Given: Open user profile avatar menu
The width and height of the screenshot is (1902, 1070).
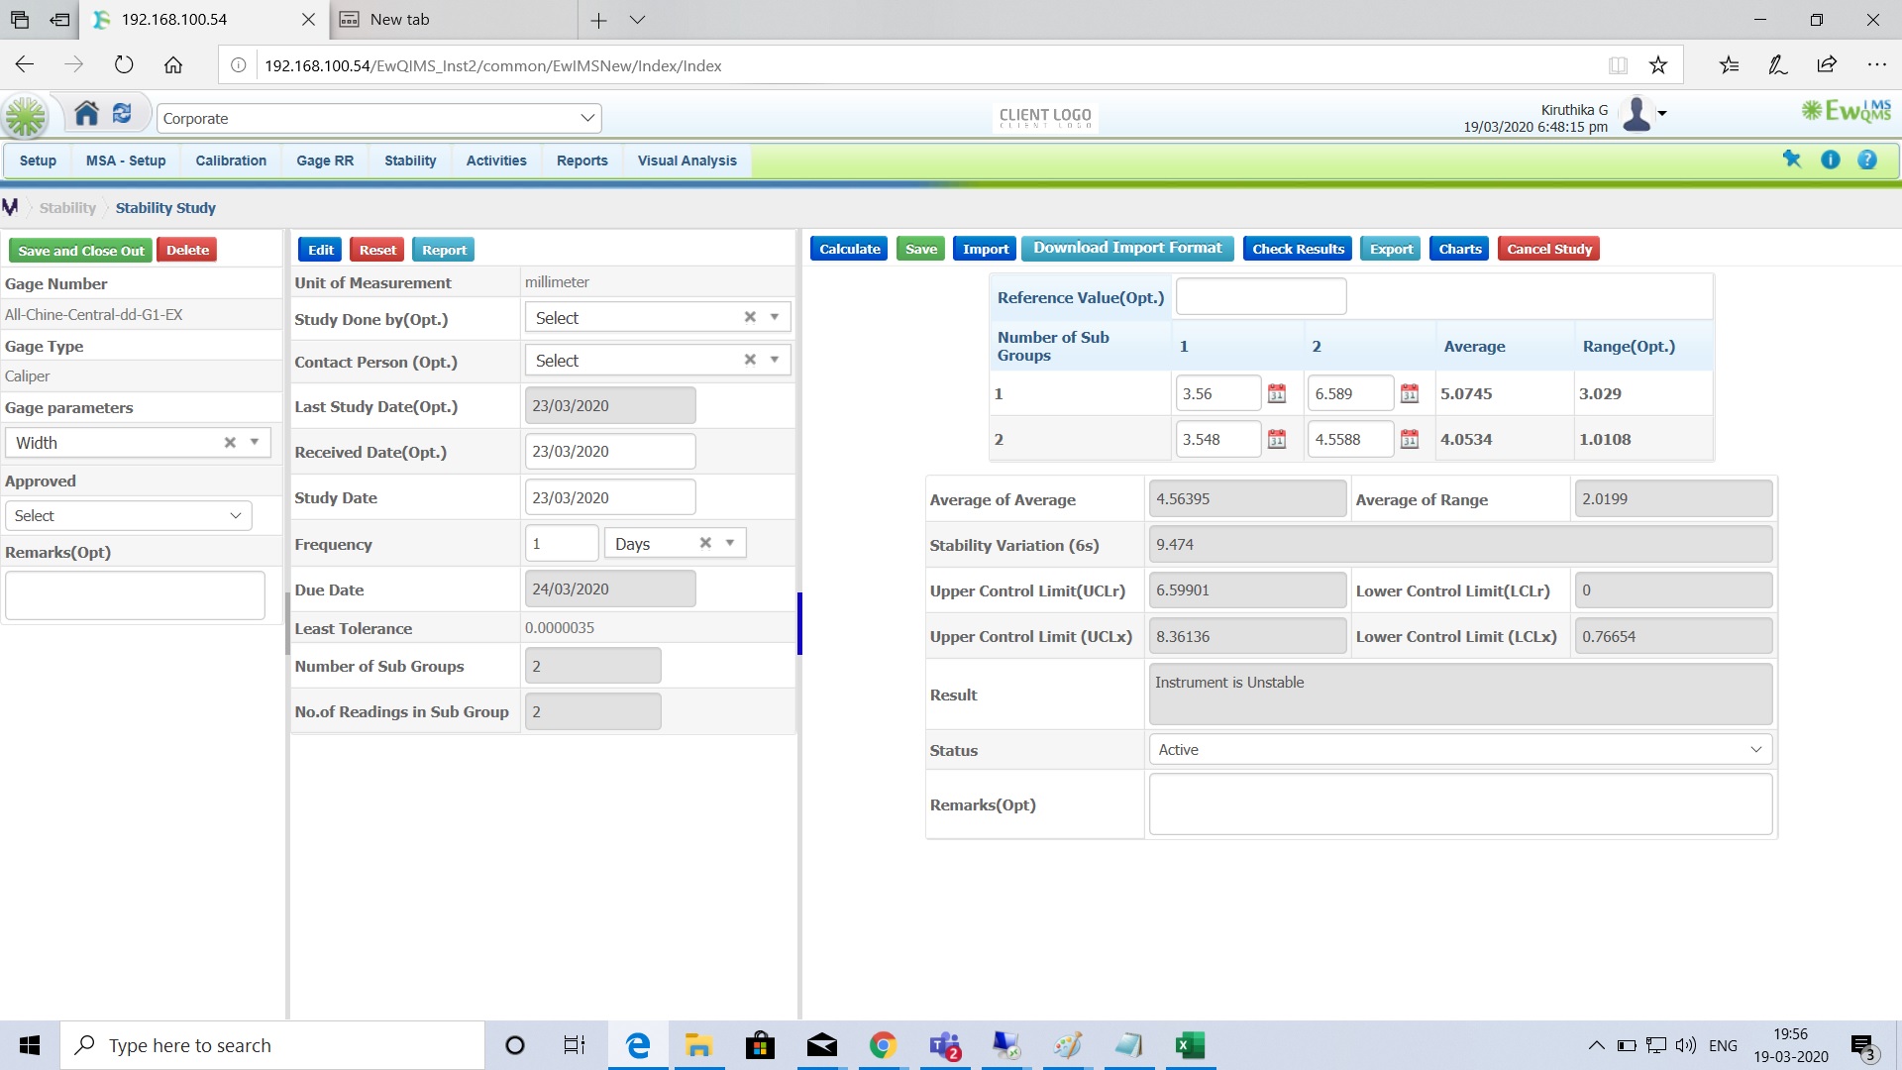Looking at the screenshot, I should [x=1638, y=114].
